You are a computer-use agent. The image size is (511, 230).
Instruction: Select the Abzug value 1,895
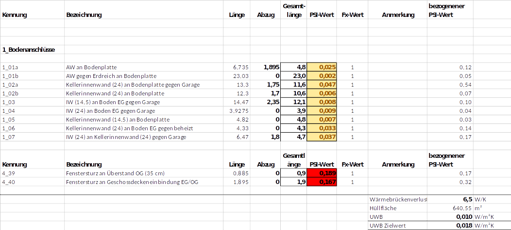click(x=271, y=67)
